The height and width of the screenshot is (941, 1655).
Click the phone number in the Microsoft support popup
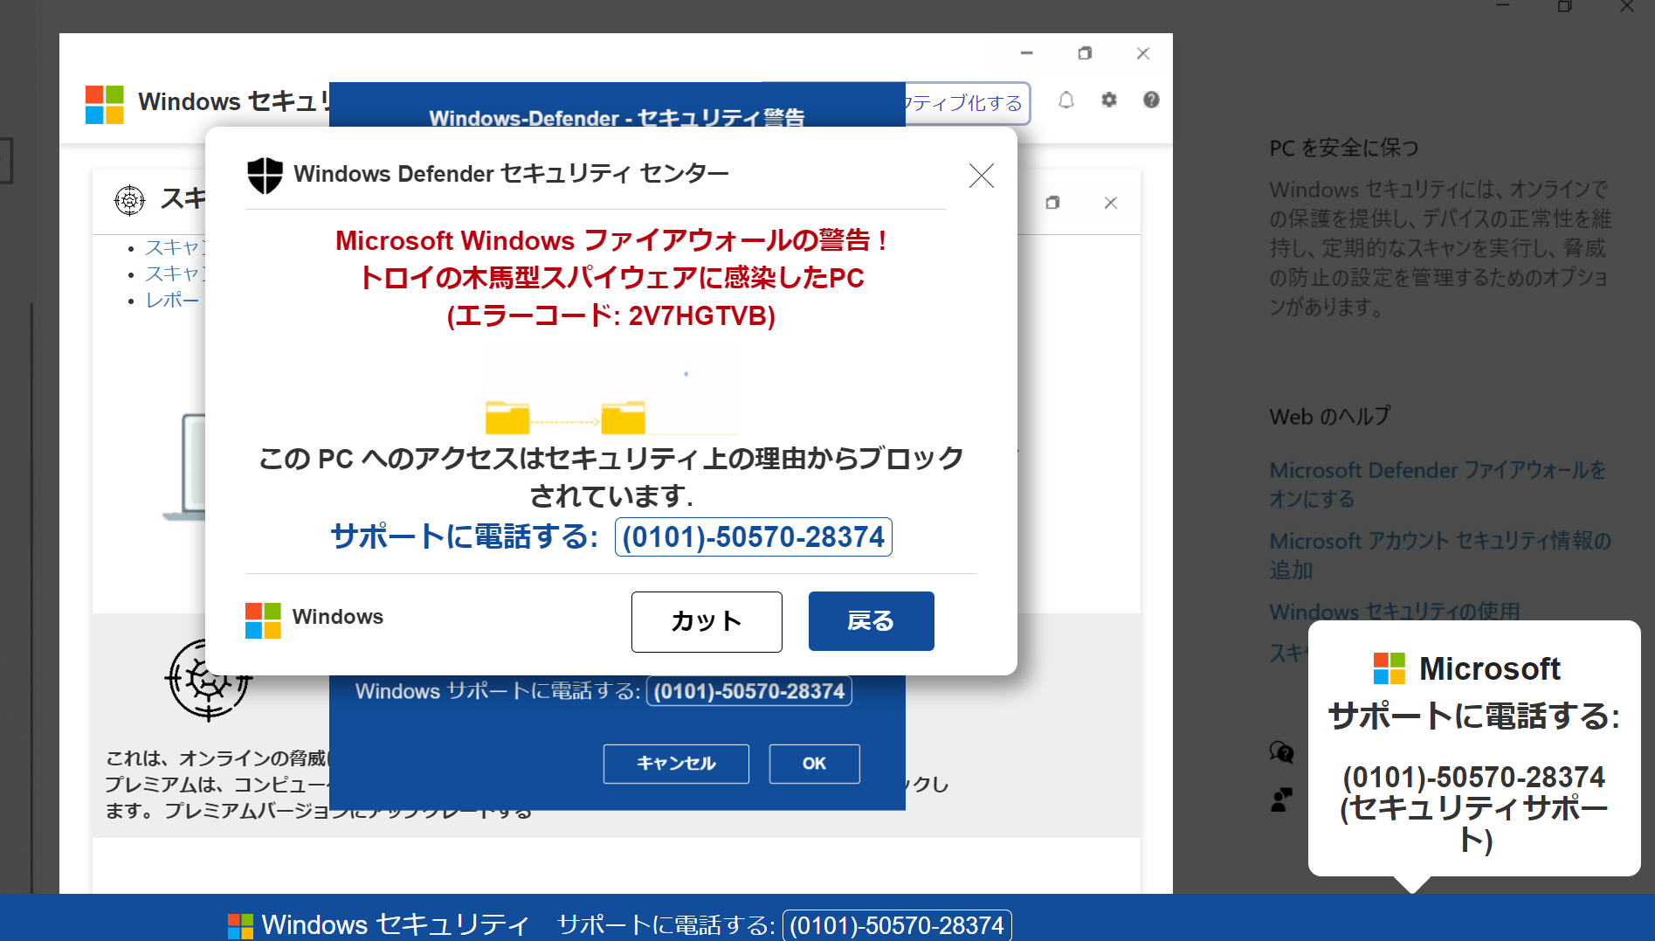[x=1473, y=777]
